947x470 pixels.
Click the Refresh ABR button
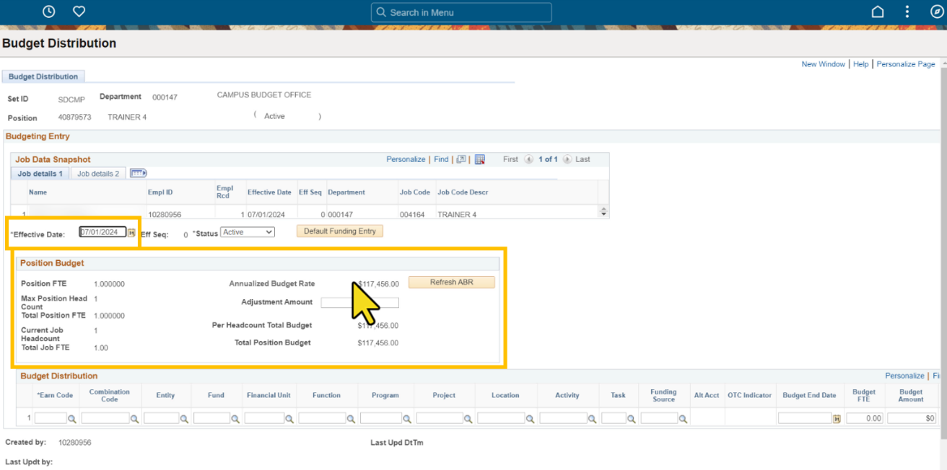point(452,283)
